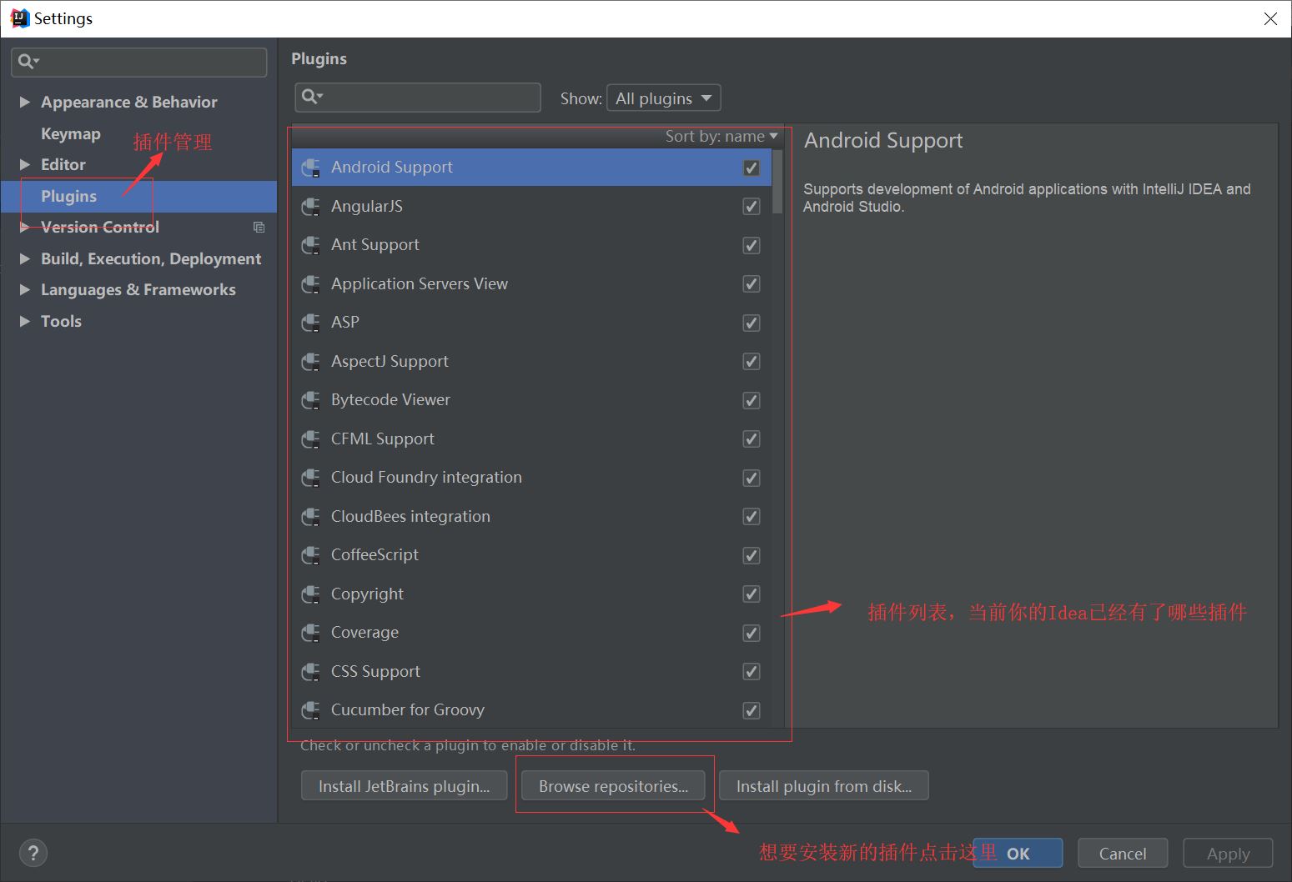
Task: Focus the settings search input field
Action: [x=139, y=62]
